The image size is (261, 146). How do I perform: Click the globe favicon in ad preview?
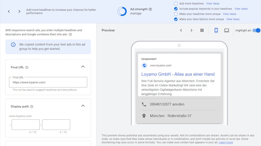(x=144, y=66)
